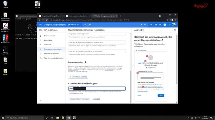Viewport: 215px width, 120px height.
Task: Click AJOUTER UN DOMAINE button
Action: [78, 77]
